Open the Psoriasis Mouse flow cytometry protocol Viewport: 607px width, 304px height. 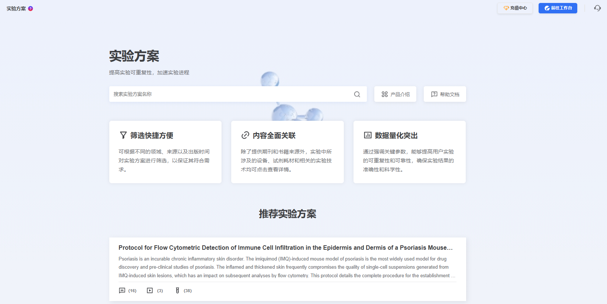285,248
